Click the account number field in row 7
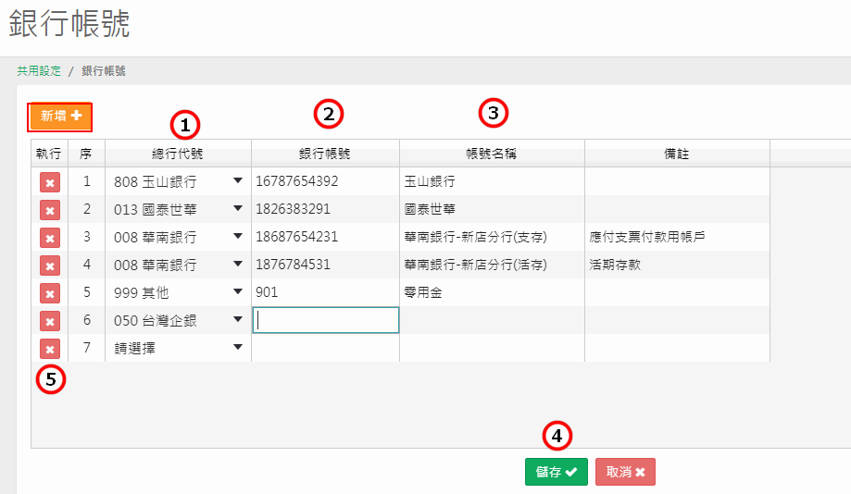Screen dimensions: 851x494 (326, 348)
